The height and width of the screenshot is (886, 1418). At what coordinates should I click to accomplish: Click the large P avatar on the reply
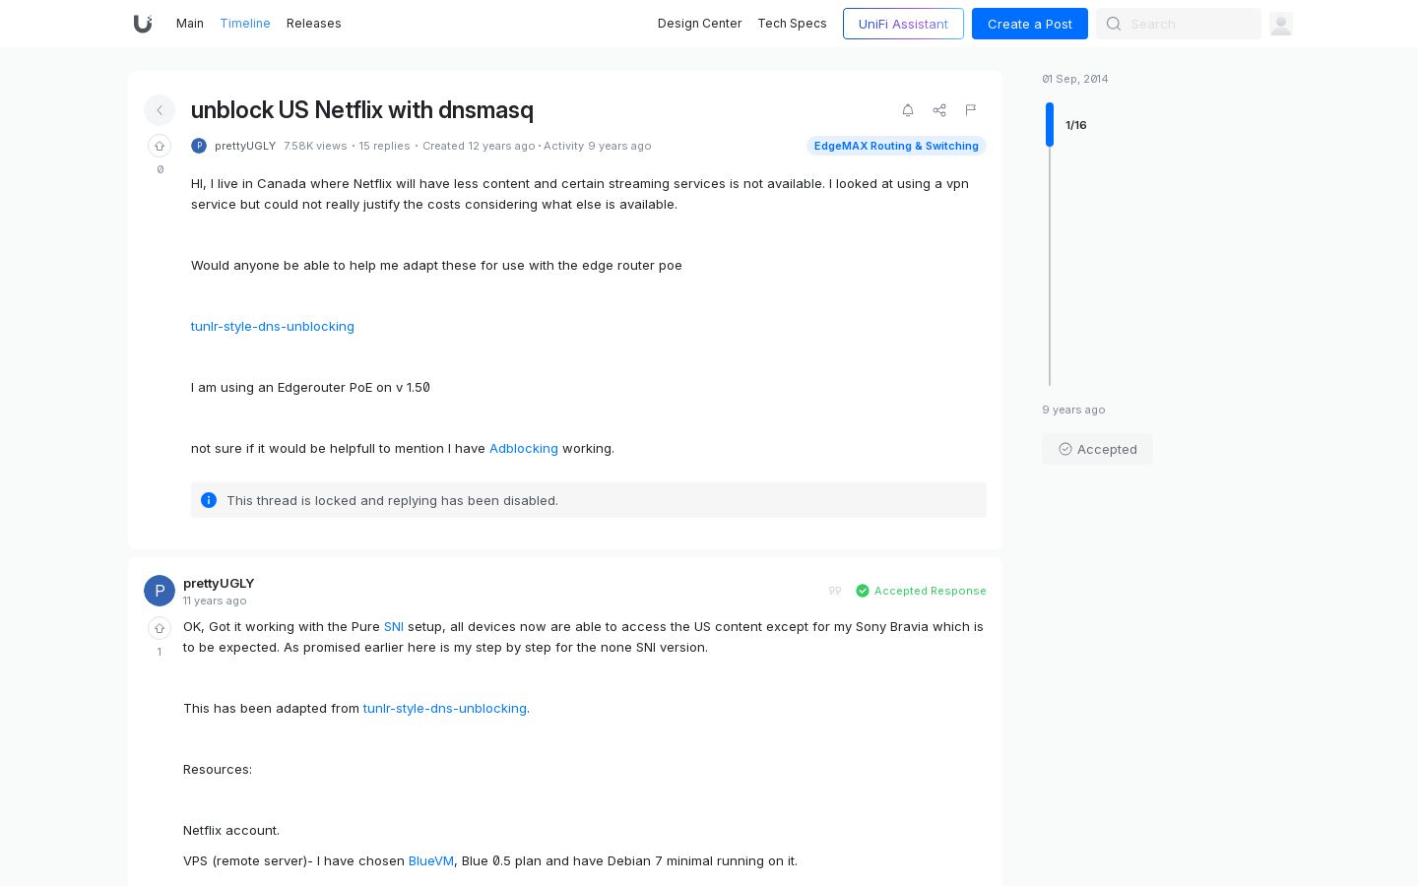click(x=160, y=591)
